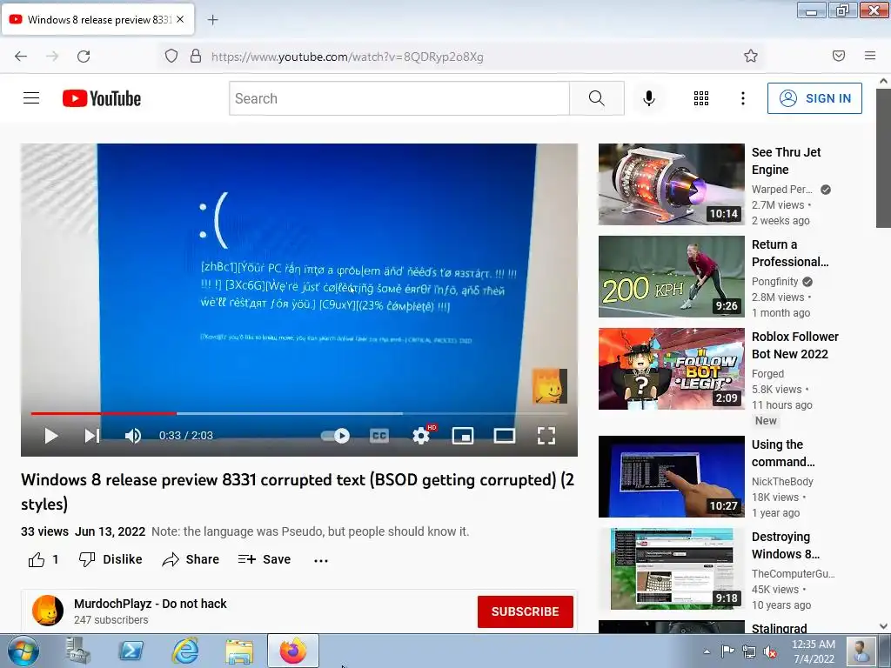Click the SIGN IN button
891x668 pixels.
[x=814, y=98]
